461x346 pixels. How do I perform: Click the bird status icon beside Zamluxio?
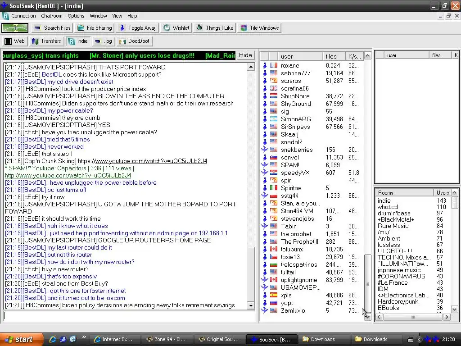tap(265, 310)
